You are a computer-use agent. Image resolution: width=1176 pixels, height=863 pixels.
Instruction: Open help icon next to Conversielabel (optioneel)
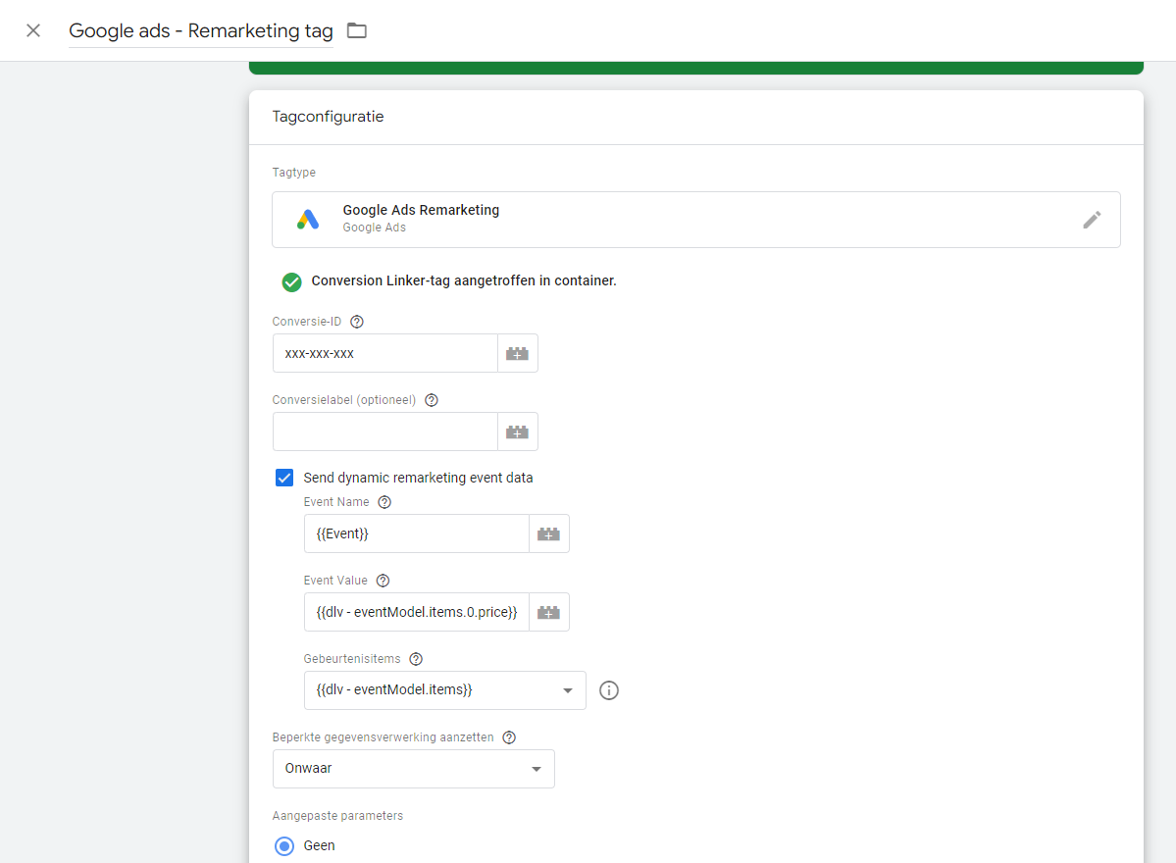(x=432, y=400)
